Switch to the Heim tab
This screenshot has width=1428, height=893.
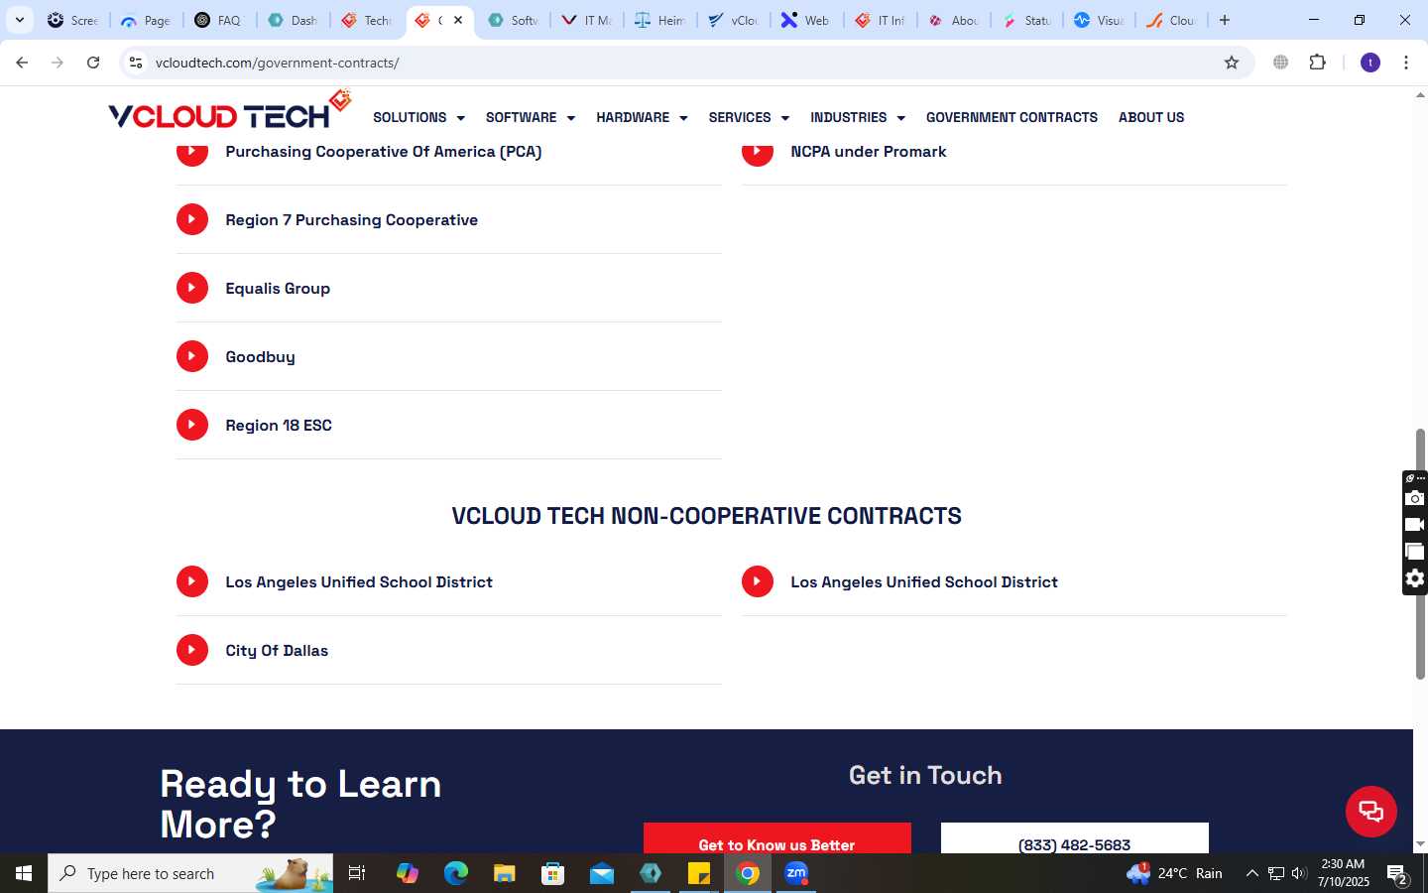coord(659,20)
